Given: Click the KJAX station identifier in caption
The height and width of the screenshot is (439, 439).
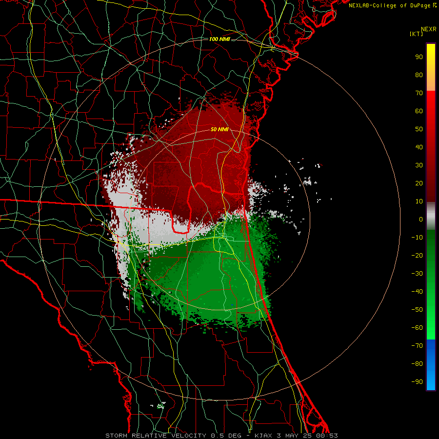Looking at the screenshot, I should click(264, 436).
